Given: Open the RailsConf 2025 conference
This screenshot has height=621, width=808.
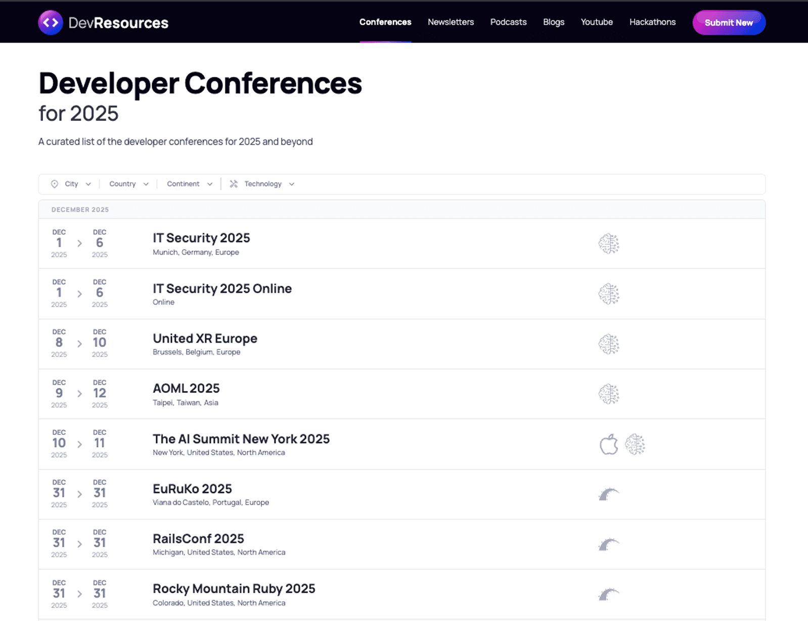Looking at the screenshot, I should coord(198,539).
